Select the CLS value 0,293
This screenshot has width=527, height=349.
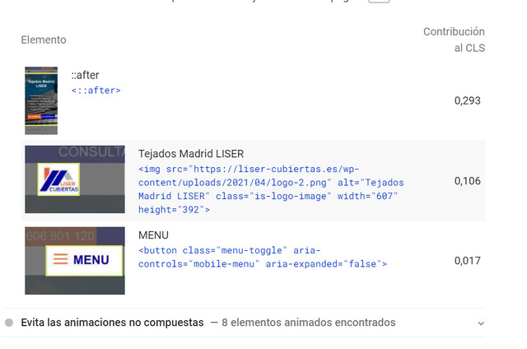467,100
